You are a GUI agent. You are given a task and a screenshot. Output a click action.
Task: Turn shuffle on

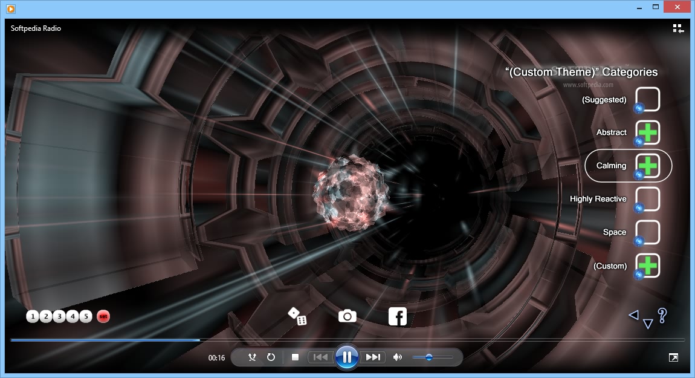click(x=252, y=357)
